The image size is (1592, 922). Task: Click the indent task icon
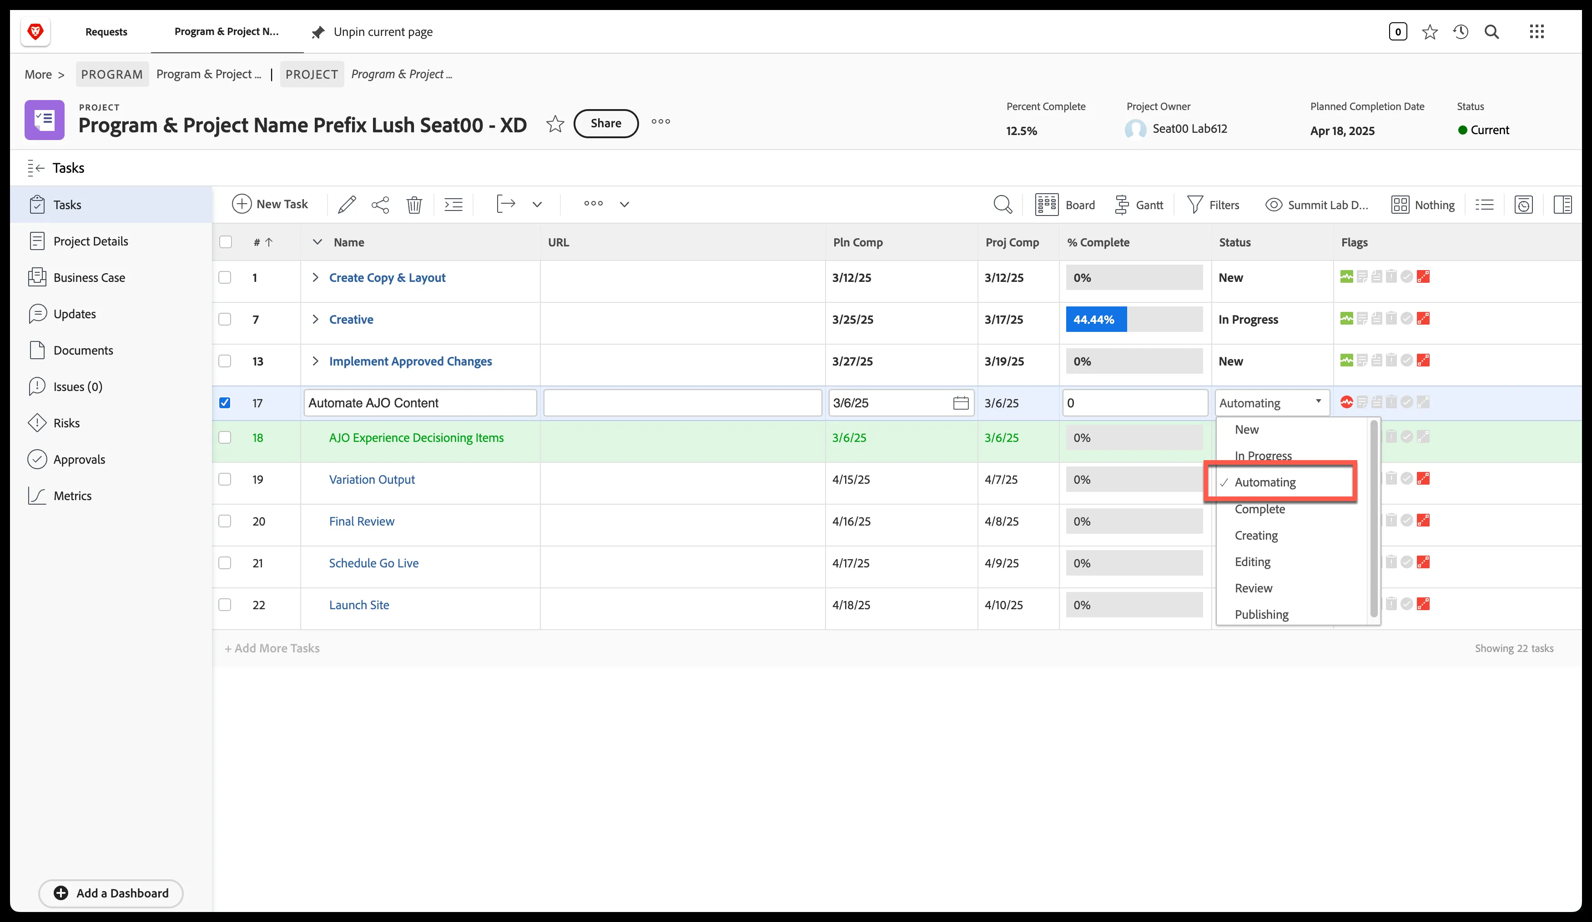(x=453, y=205)
